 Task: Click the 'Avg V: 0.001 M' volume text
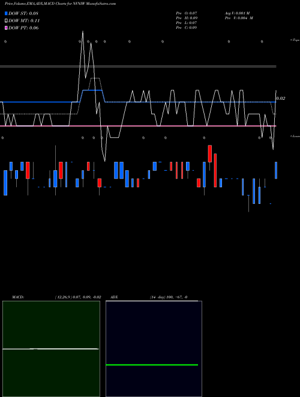[x=238, y=13]
